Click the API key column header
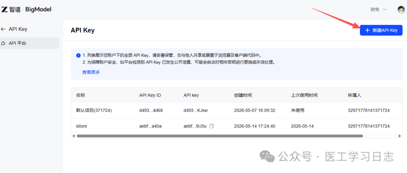The width and height of the screenshot is (407, 173). (191, 95)
